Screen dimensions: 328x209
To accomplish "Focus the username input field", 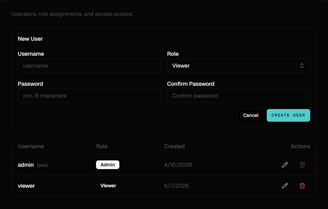I will [89, 66].
